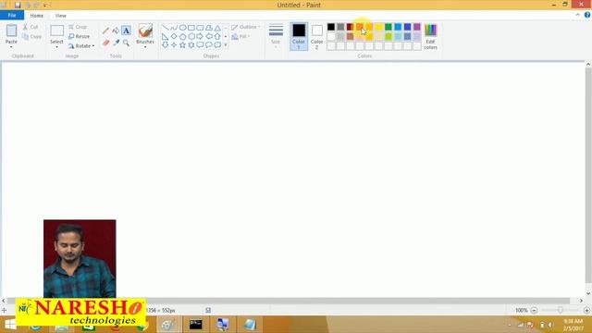Choose the Oval callout shape
592x333 pixels.
[208, 45]
